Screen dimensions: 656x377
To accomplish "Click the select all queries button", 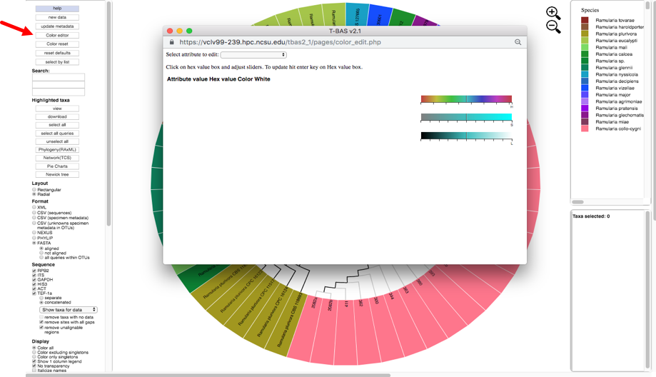I will point(57,134).
